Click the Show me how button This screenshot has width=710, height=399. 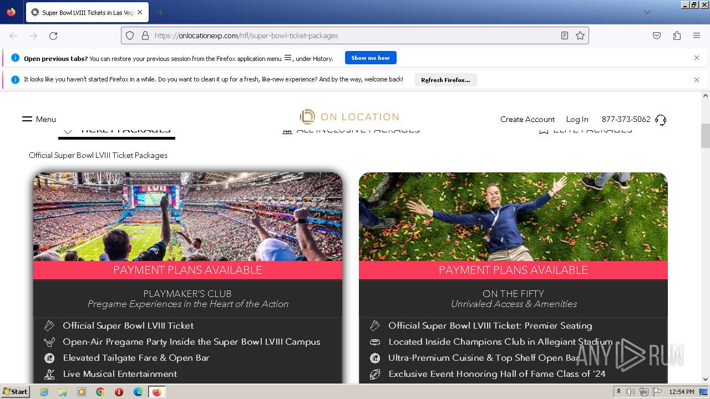(x=371, y=58)
